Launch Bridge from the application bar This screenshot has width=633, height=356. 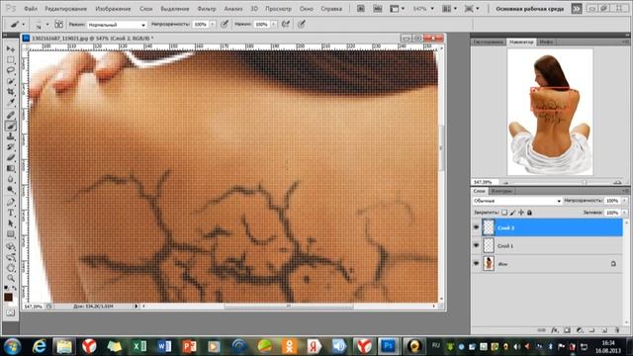click(361, 9)
